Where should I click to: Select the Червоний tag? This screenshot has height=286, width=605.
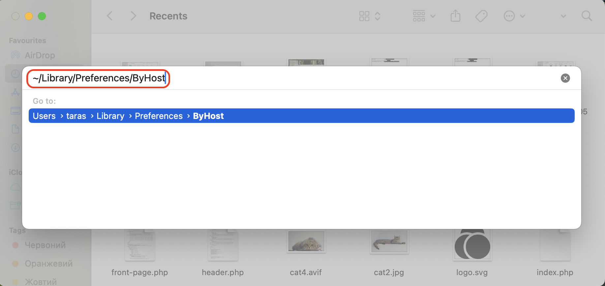tap(45, 245)
